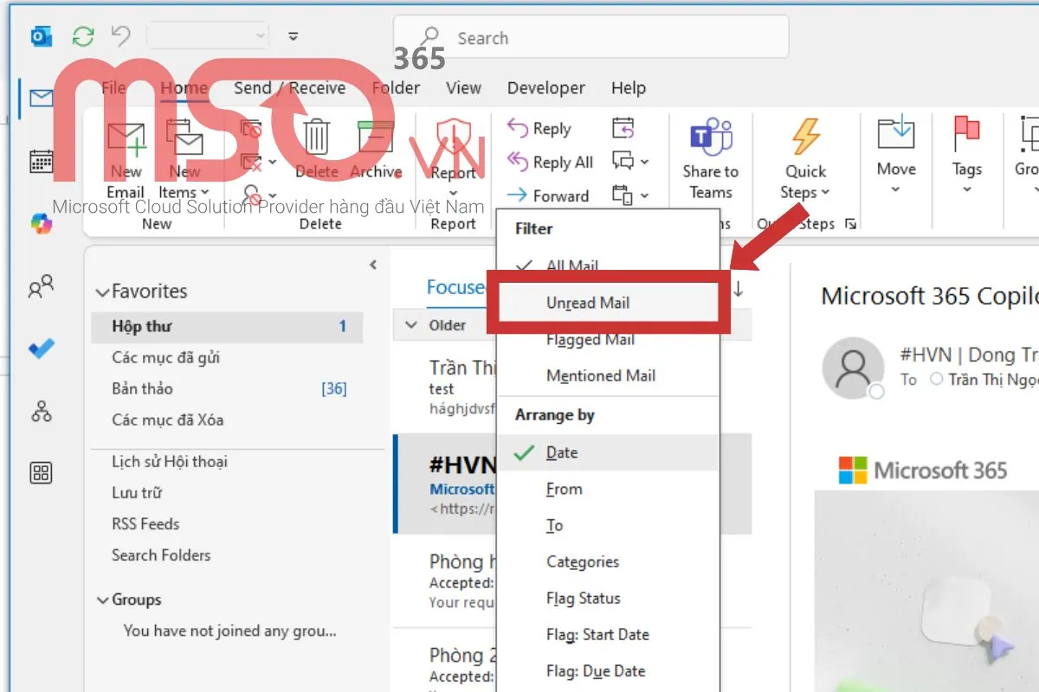Switch to the Send / Receive tab
1039x692 pixels.
coord(289,87)
